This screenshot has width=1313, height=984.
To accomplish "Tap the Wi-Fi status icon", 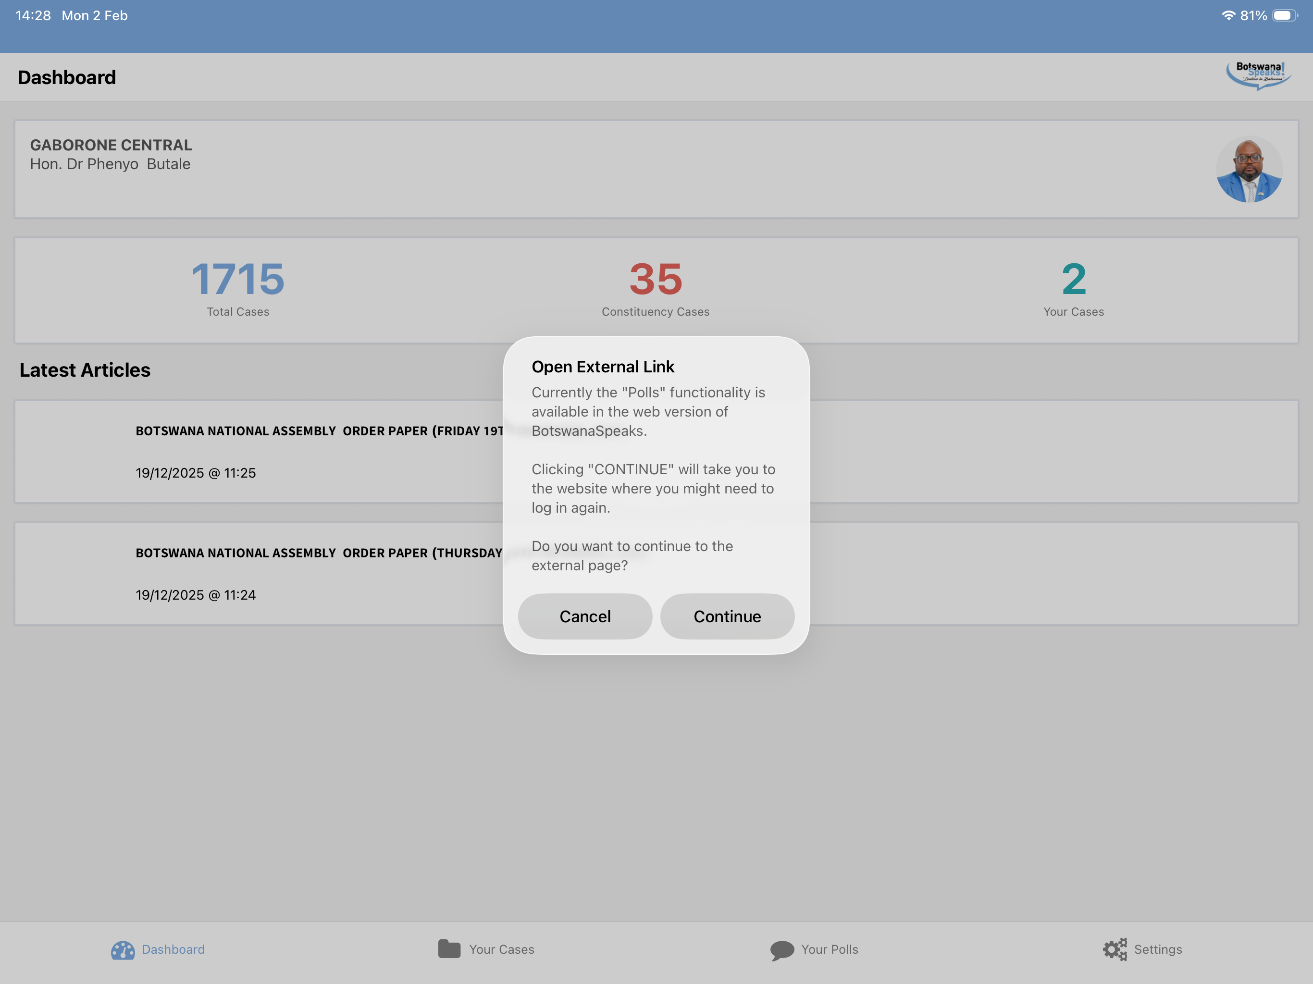I will click(1229, 15).
